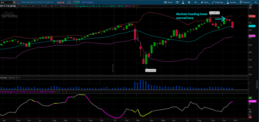Viewport: 259px width, 122px height.
Task: Click the Hi: 358.75 price bubble
Action: click(214, 13)
